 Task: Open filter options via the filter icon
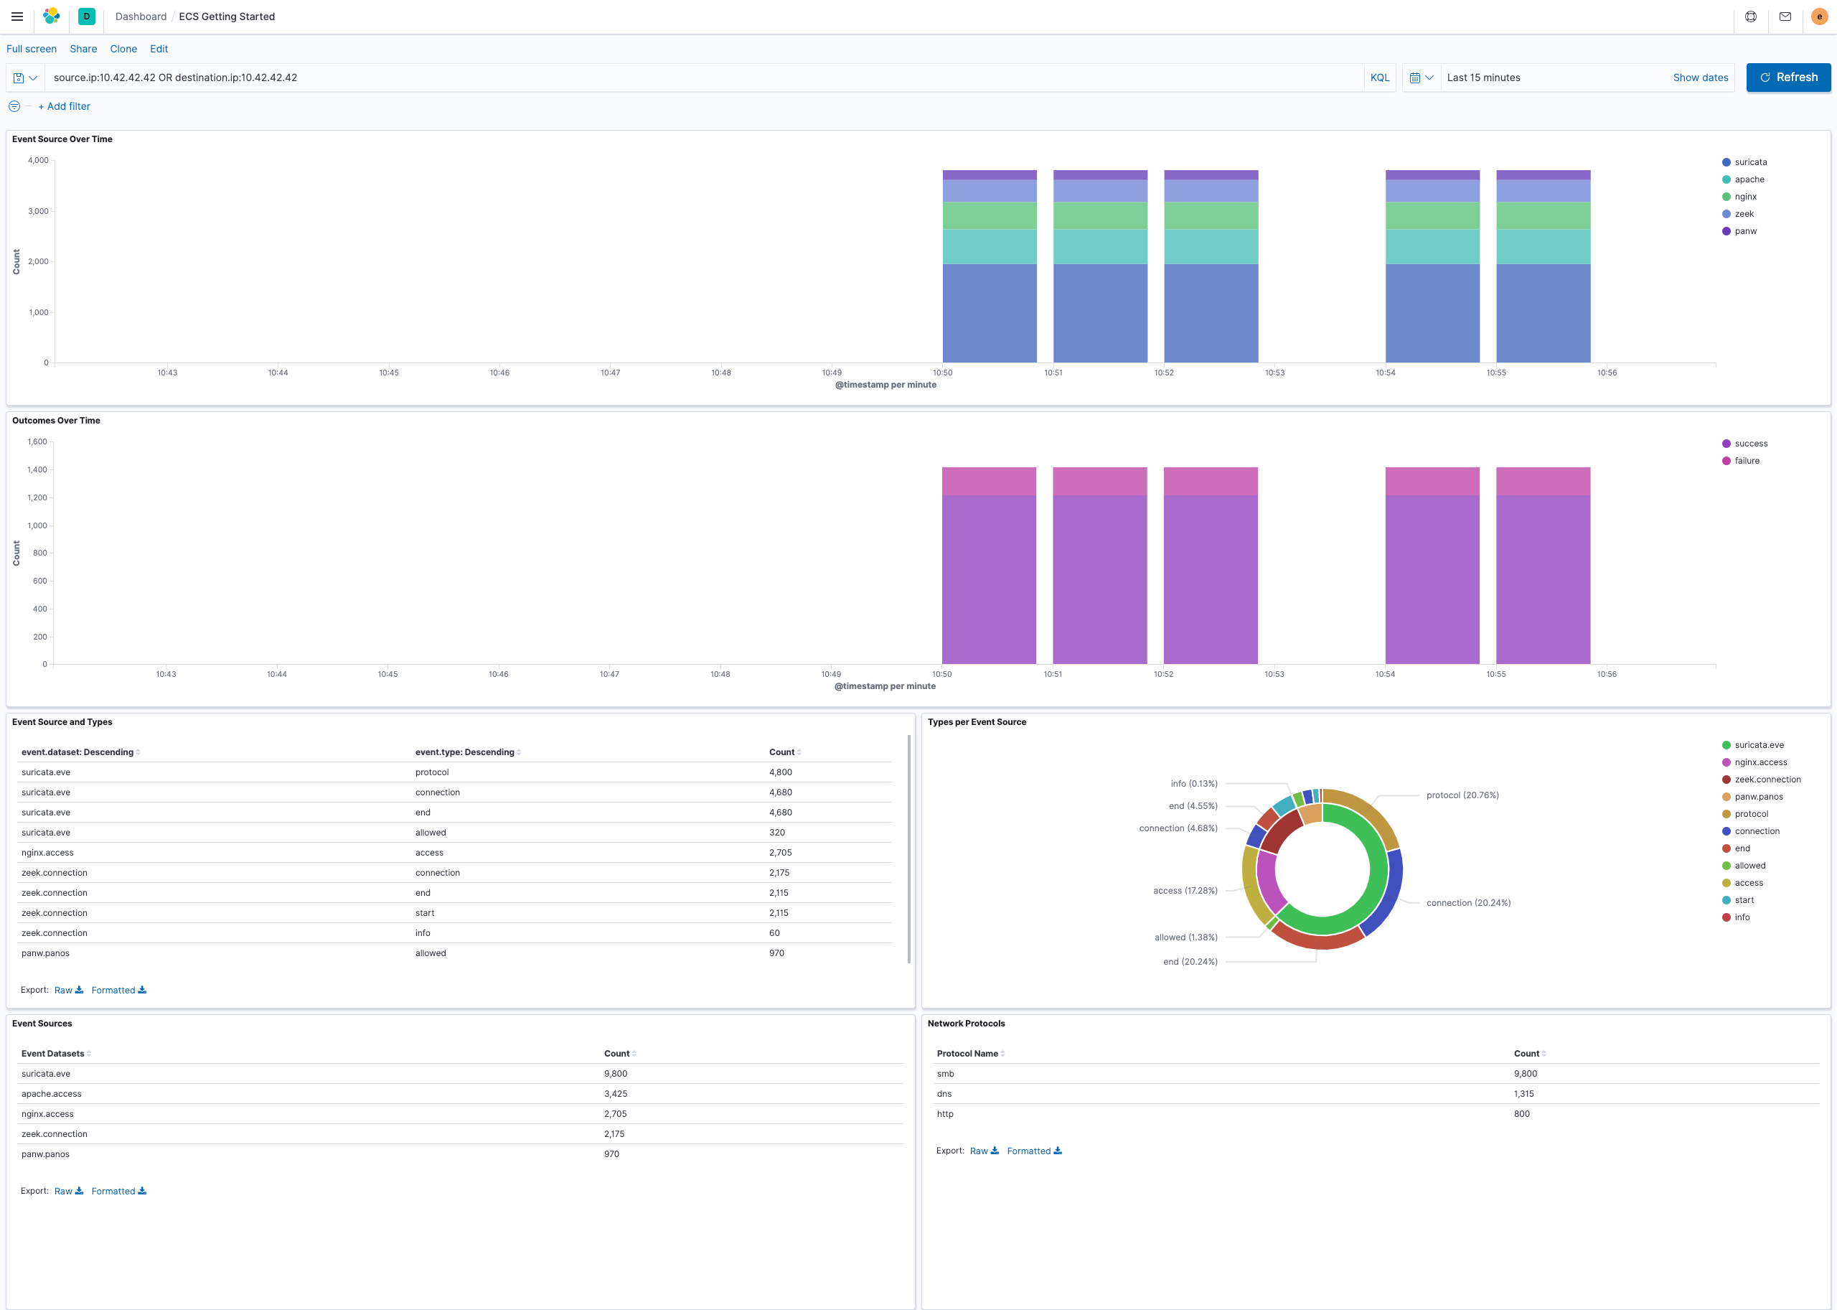point(14,106)
